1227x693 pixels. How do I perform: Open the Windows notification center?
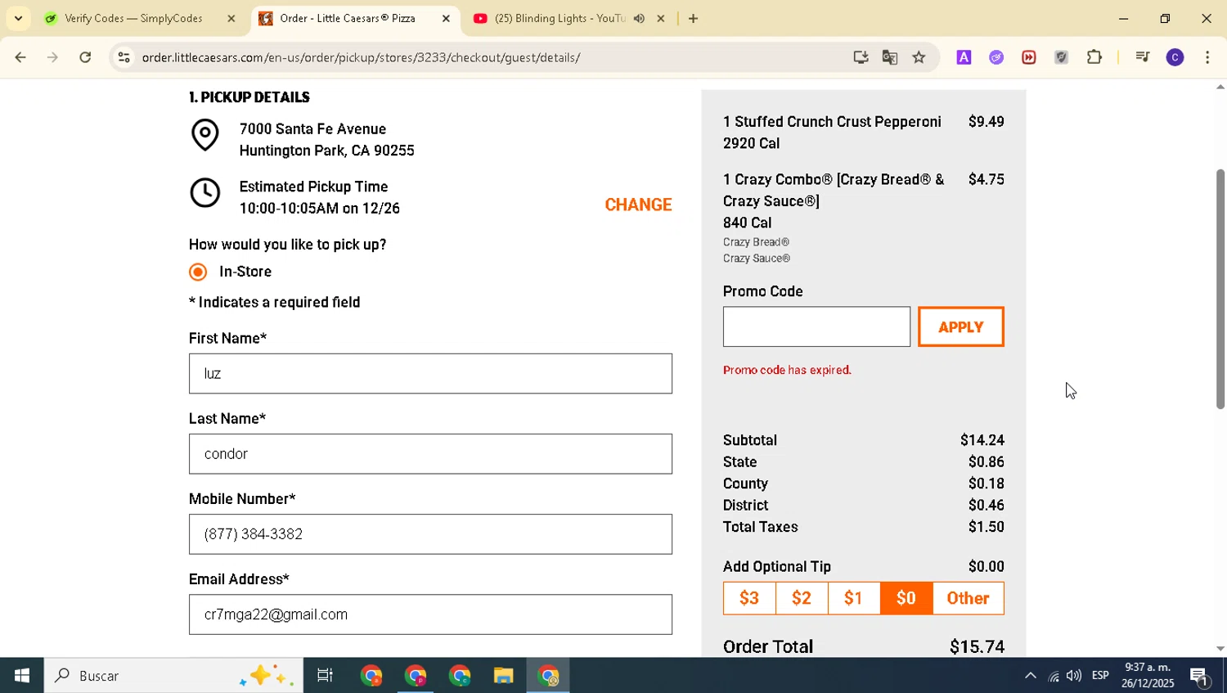coord(1200,676)
